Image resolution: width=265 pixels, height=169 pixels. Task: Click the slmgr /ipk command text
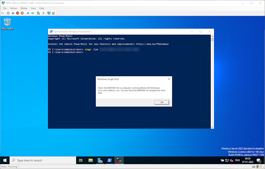pyautogui.click(x=92, y=50)
